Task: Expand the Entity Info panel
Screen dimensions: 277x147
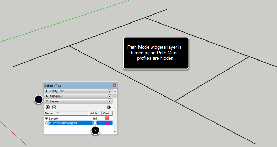Action: pyautogui.click(x=47, y=91)
